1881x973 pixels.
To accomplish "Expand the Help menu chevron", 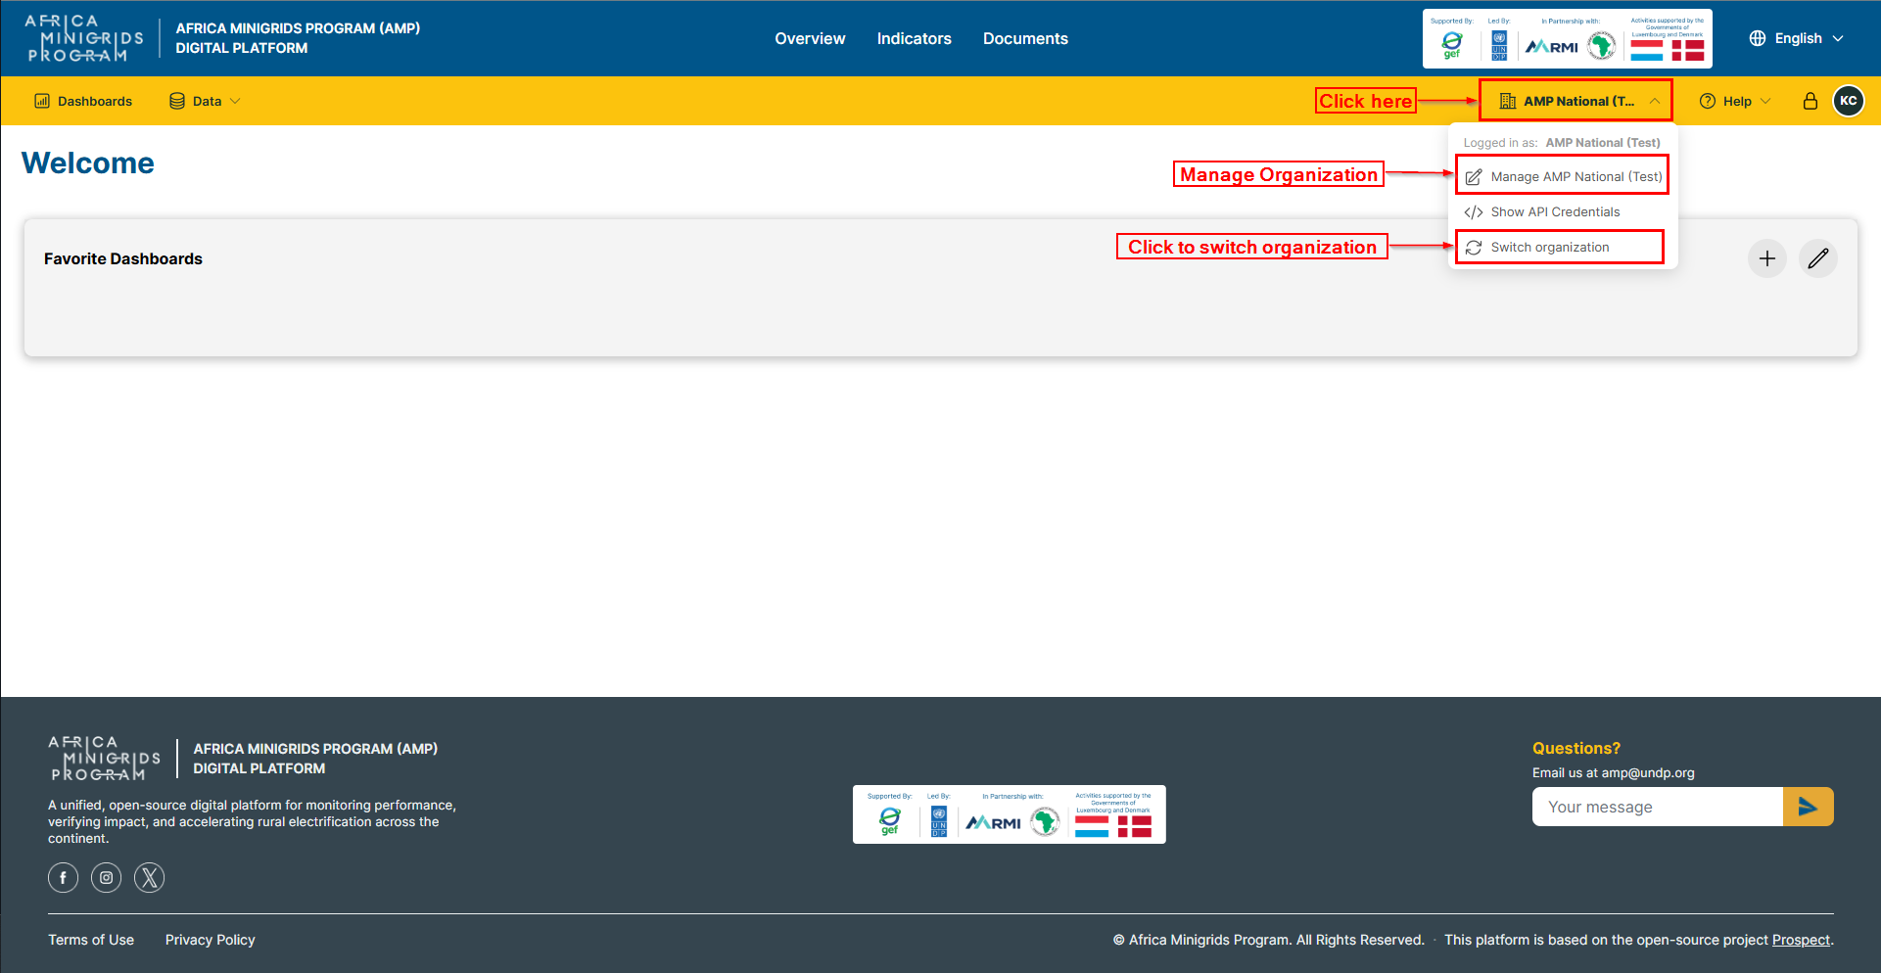I will (1765, 101).
